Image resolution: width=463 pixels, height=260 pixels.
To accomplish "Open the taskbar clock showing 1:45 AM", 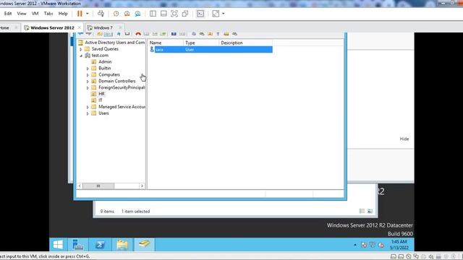I will pyautogui.click(x=399, y=245).
